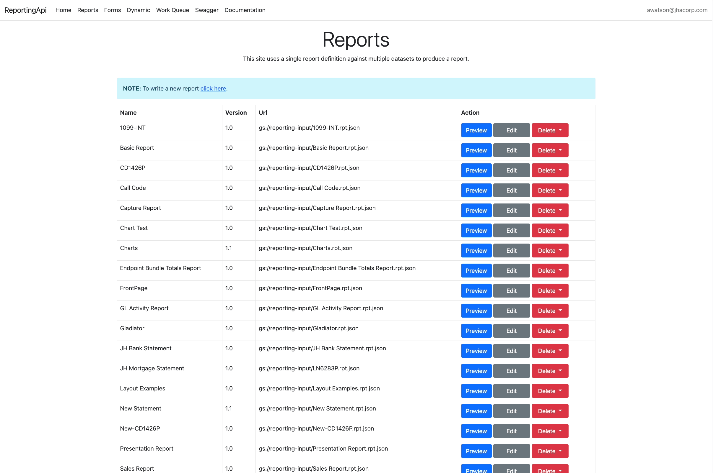Open the Work Queue navigation item

pyautogui.click(x=172, y=10)
